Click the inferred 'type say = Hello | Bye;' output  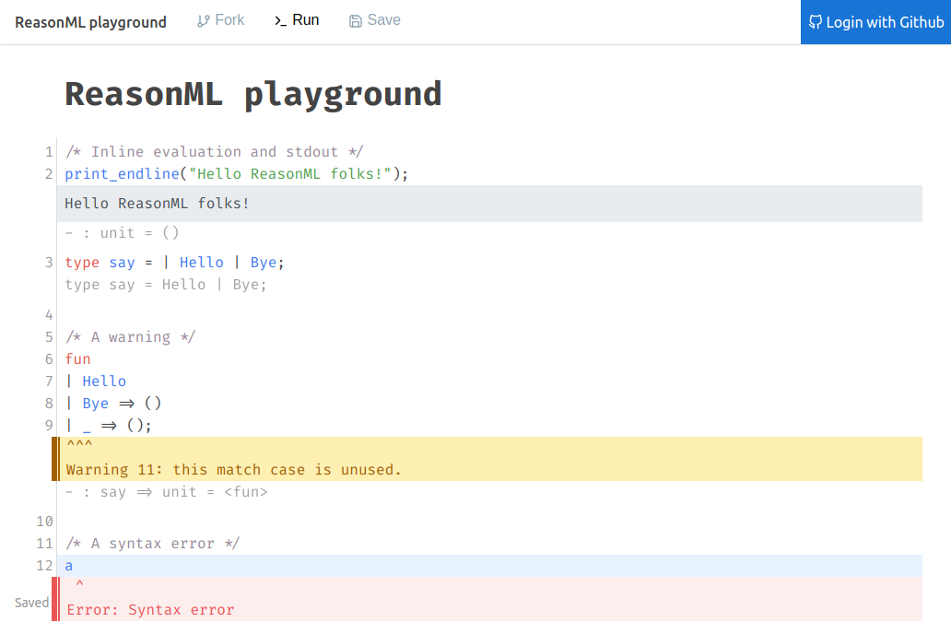166,285
